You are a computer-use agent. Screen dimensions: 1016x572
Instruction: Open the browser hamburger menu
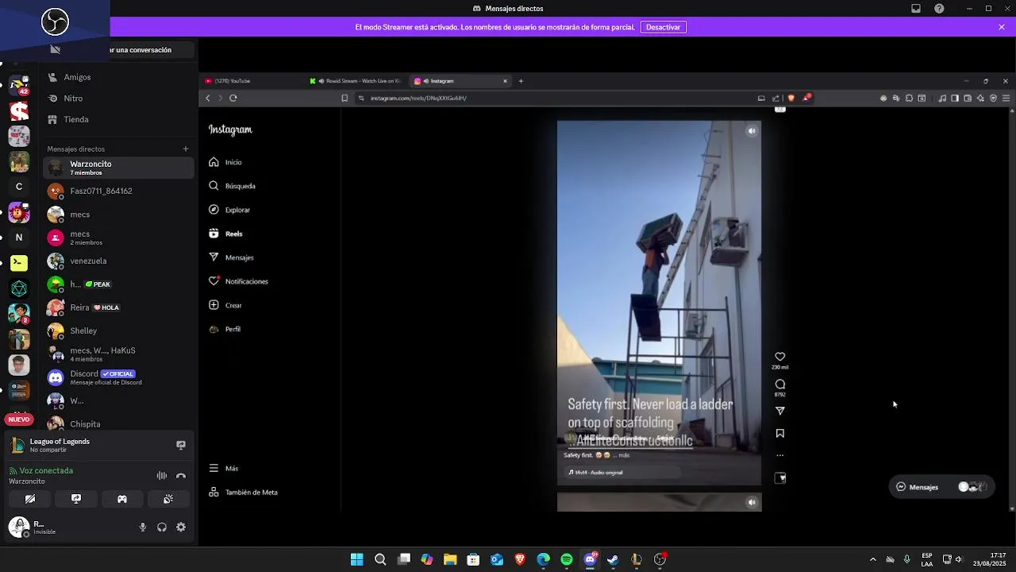tap(1006, 99)
